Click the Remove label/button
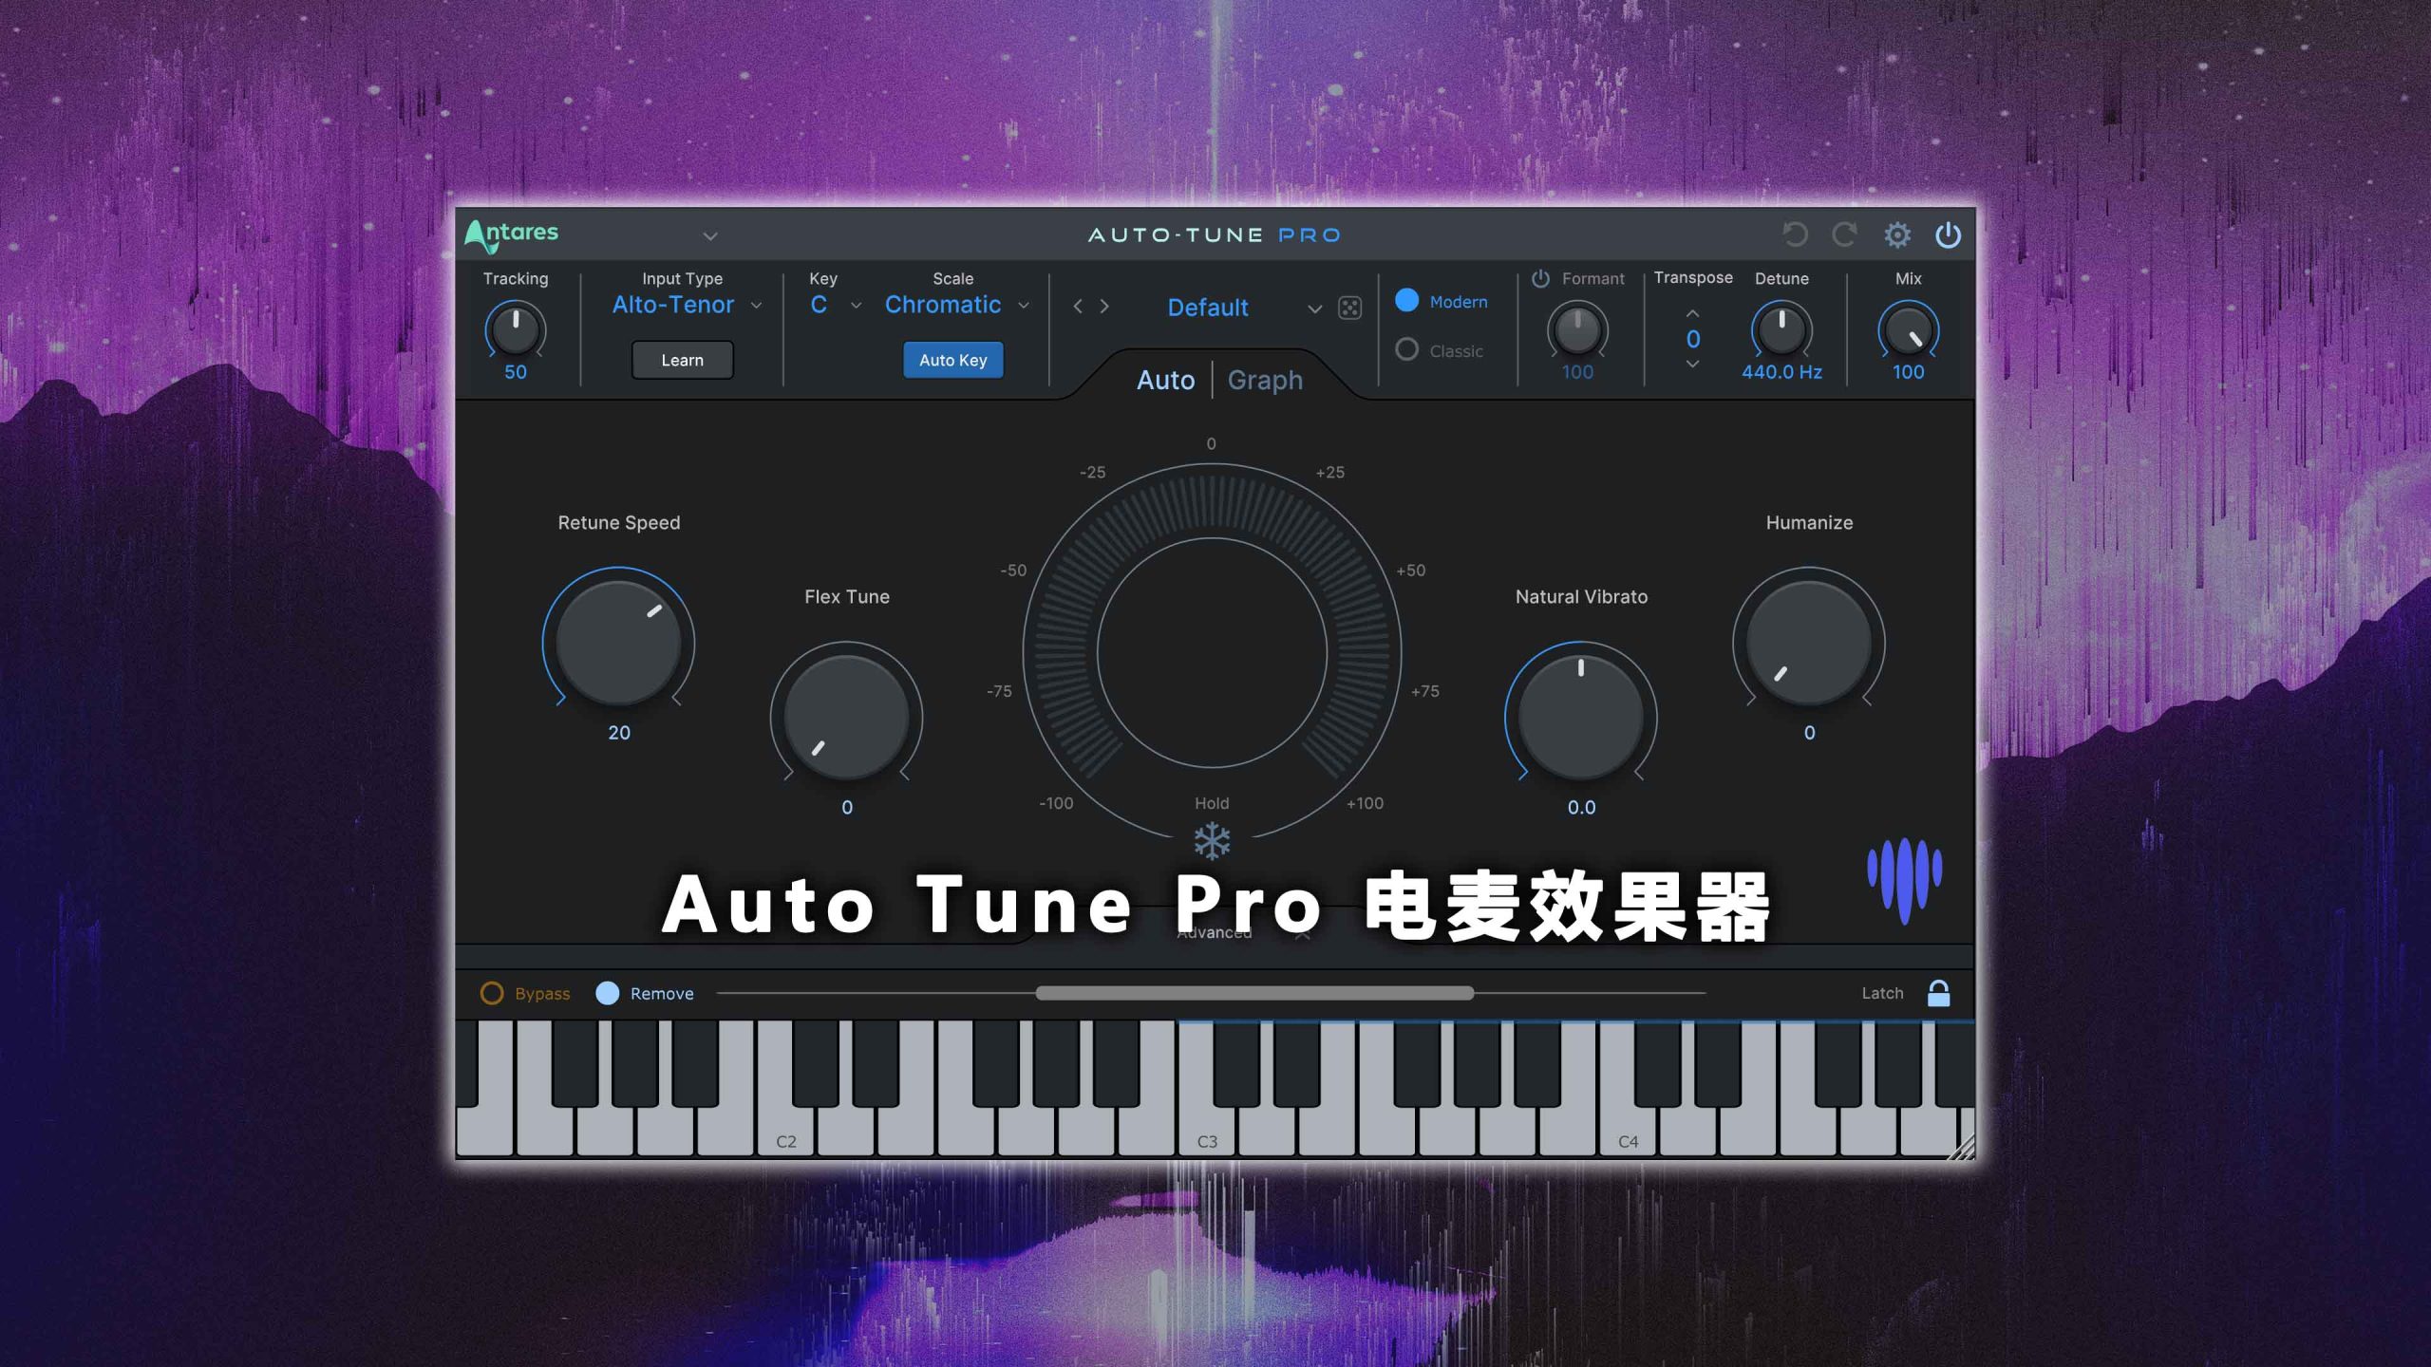This screenshot has width=2431, height=1367. click(661, 991)
